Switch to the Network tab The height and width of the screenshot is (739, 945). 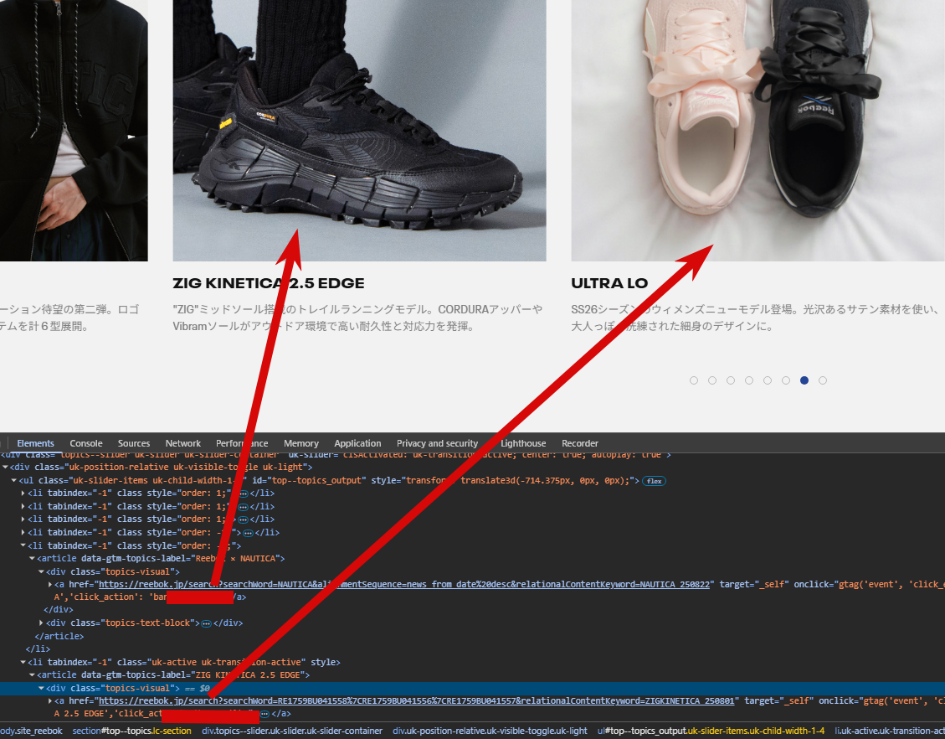point(183,443)
